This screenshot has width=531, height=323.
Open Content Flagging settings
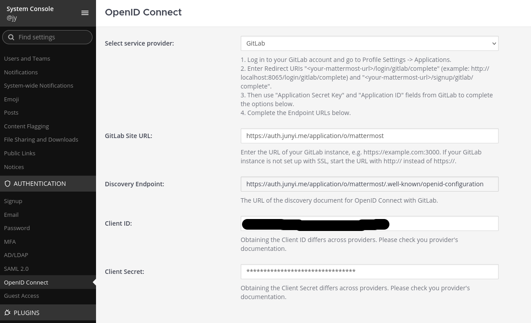tap(26, 126)
